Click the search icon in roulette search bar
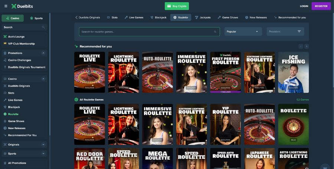The height and width of the screenshot is (169, 334). 215,32
